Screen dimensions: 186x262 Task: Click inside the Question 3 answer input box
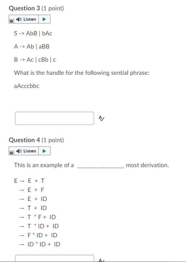[x=54, y=118]
